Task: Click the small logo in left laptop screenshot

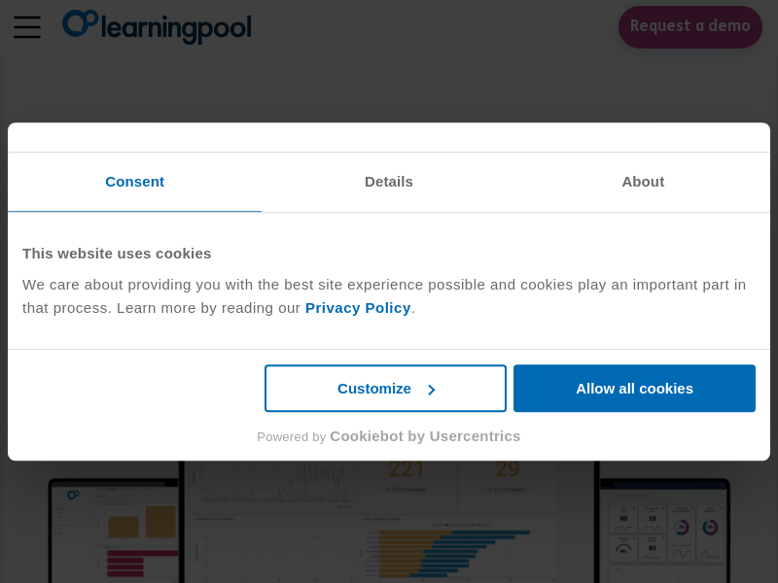Action: 73,495
